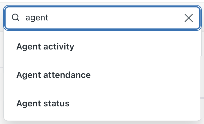204x124 pixels.
Task: Hit the clear-search X button
Action: [x=188, y=18]
